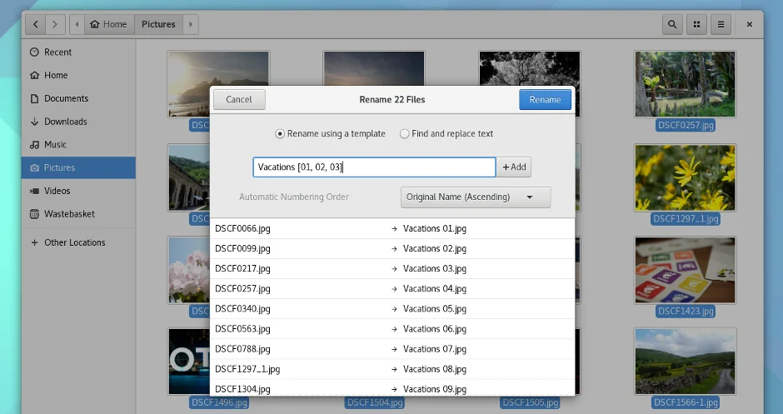Click the Add button beside template field
783x414 pixels.
click(x=514, y=167)
